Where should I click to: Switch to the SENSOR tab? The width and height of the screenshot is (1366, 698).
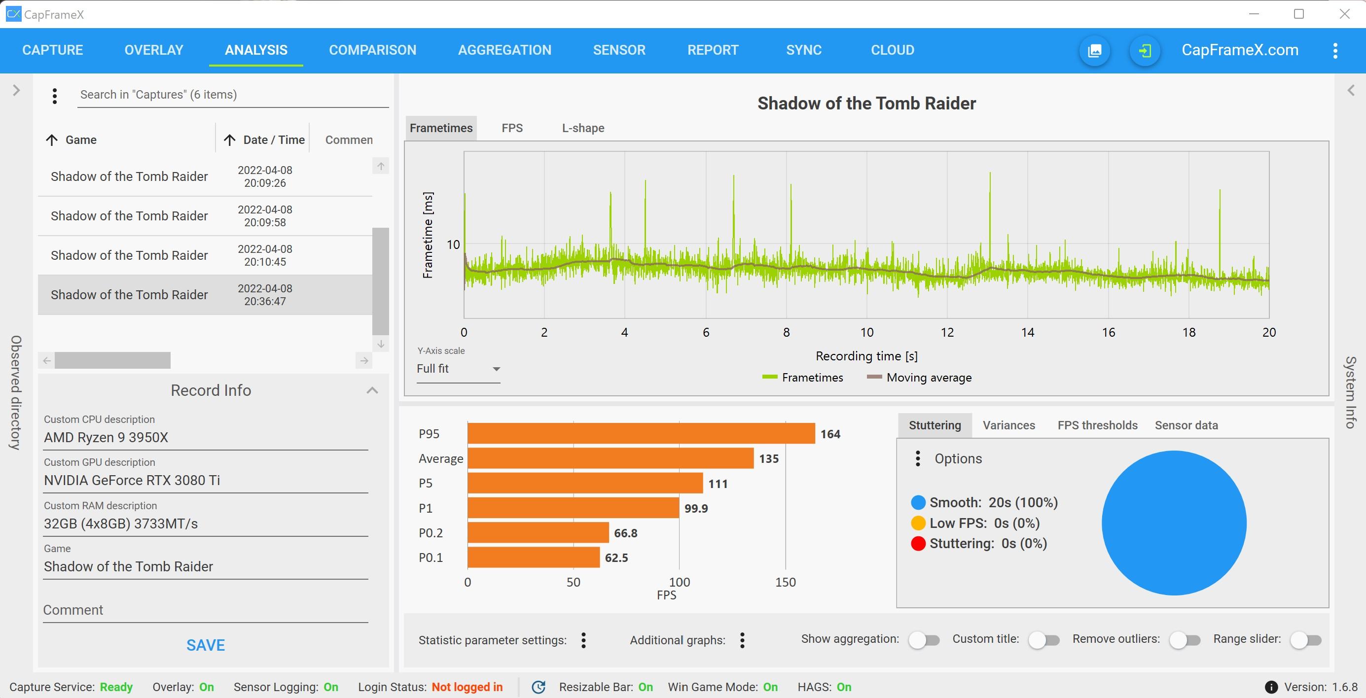619,50
